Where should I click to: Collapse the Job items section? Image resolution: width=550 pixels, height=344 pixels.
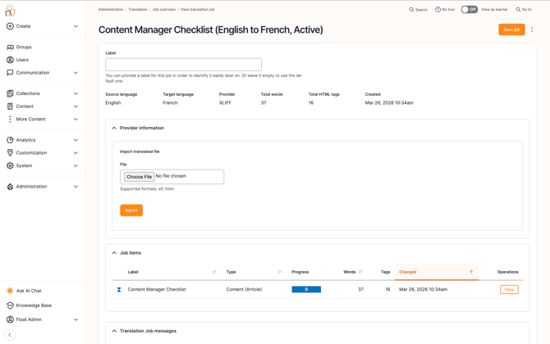[114, 253]
